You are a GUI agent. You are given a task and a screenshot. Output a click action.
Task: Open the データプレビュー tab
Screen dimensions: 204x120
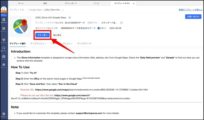click(38, 44)
